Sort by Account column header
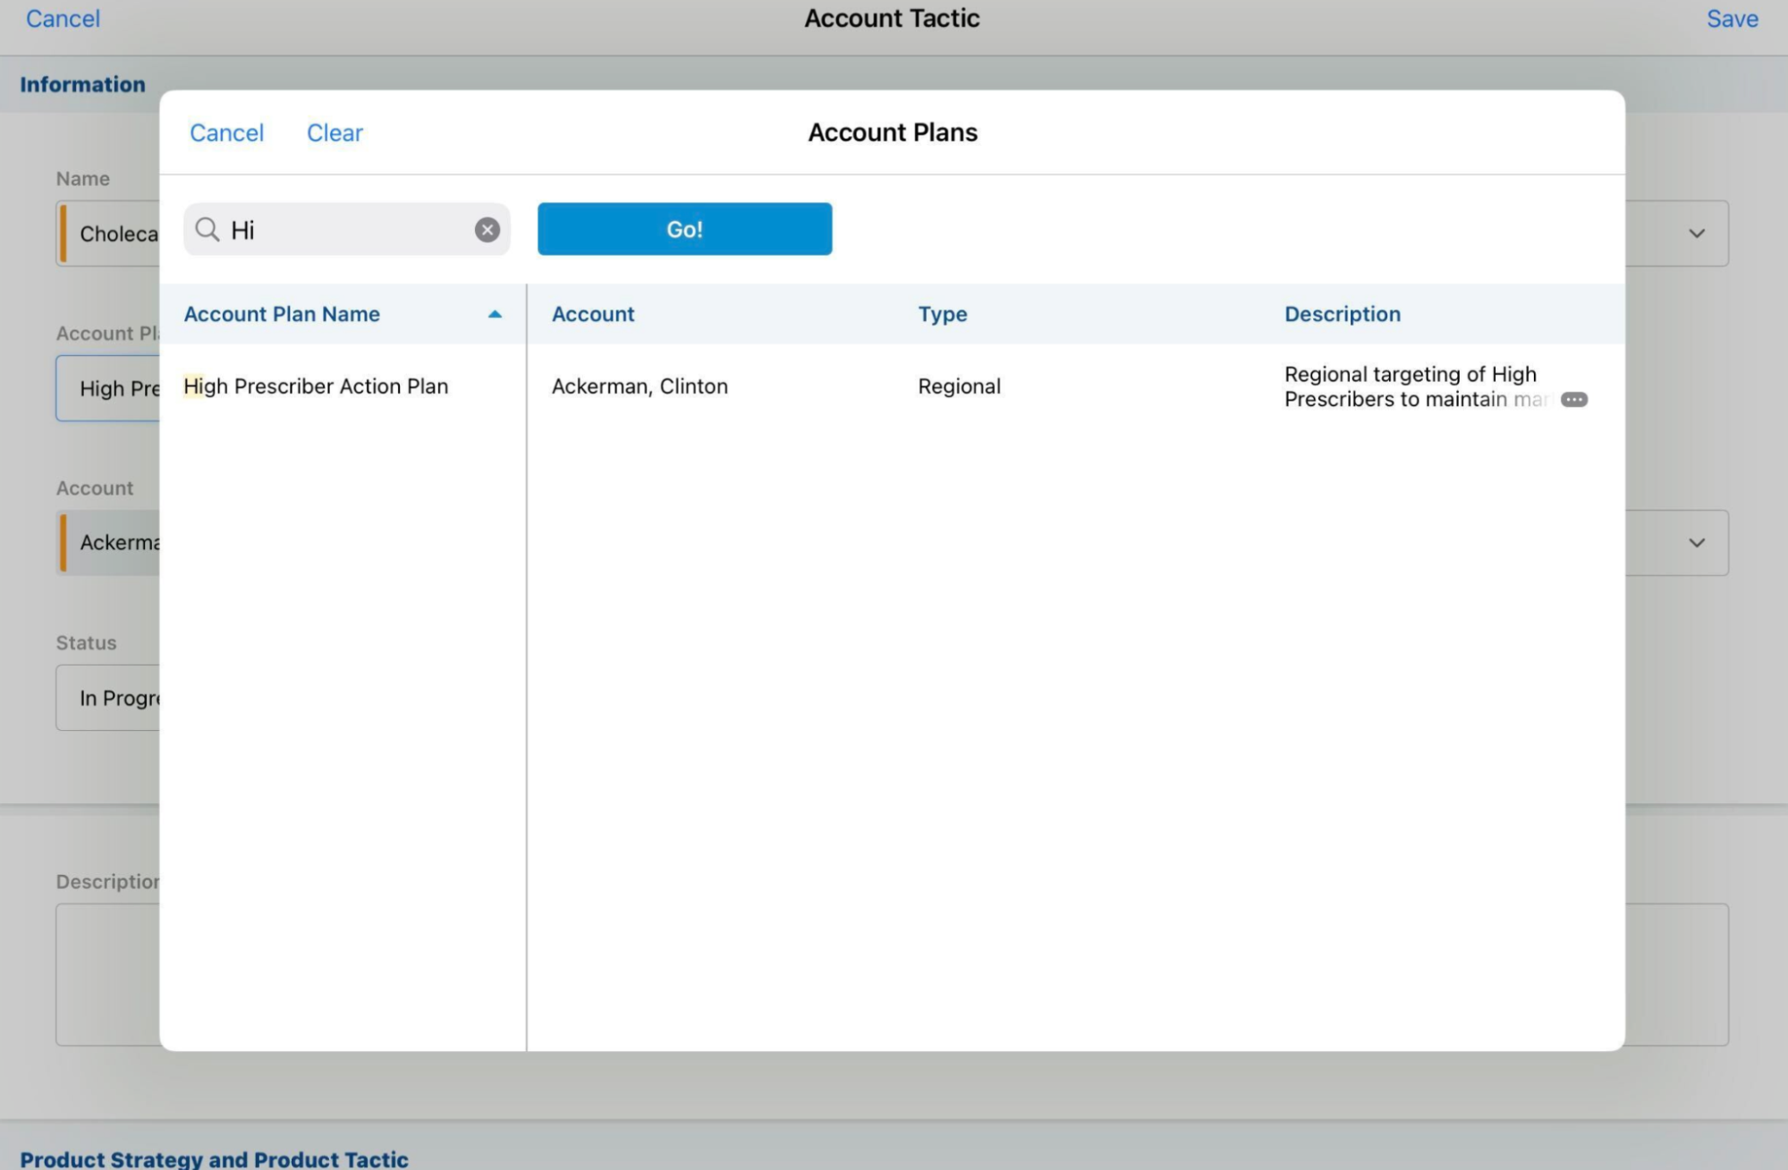 tap(592, 314)
